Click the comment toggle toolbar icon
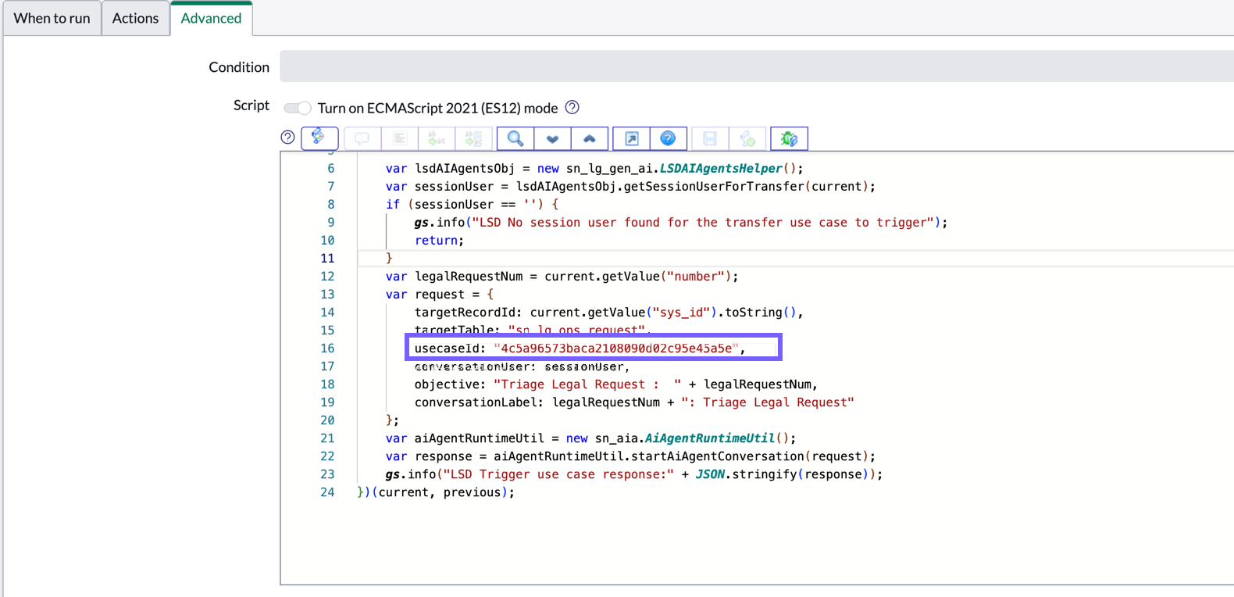The image size is (1234, 597). pos(362,138)
